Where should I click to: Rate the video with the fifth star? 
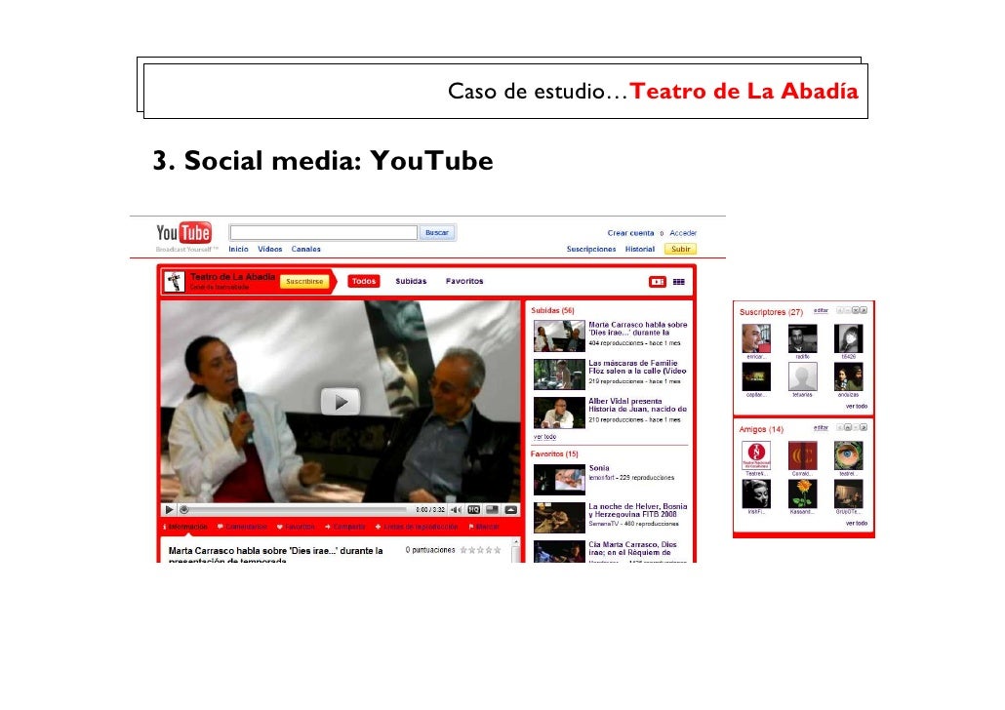(498, 550)
